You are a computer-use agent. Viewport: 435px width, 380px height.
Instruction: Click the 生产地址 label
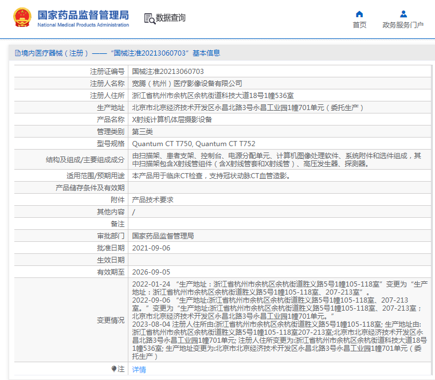(x=111, y=108)
